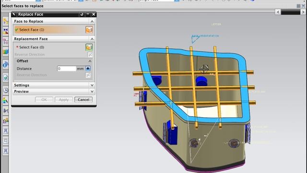Open the Roles people icon in sidebar
The height and width of the screenshot is (173, 307).
click(x=5, y=121)
